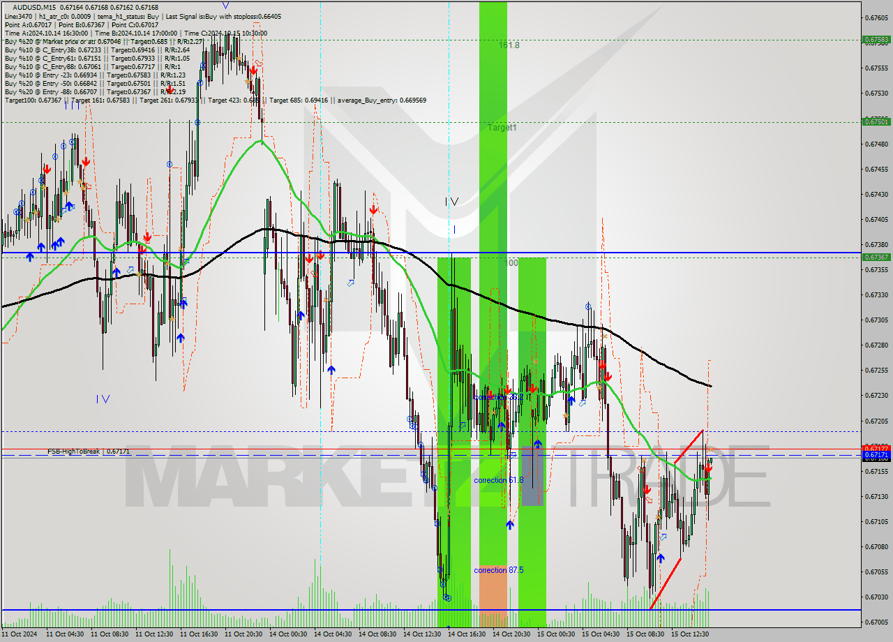The image size is (893, 642).
Task: Click the '11 Oct 16:30' time axis label
Action: [x=198, y=634]
